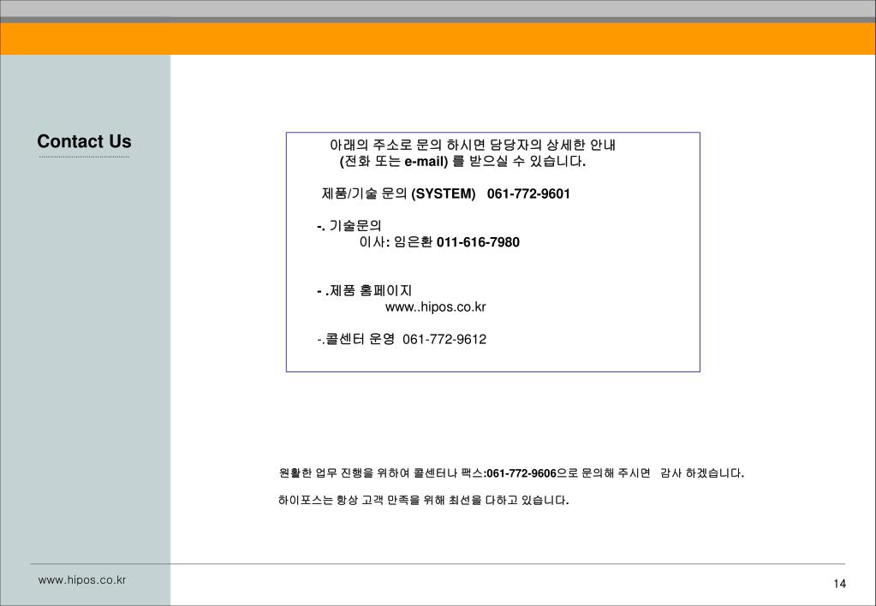The image size is (876, 606).
Task: Click the '기술문의' line
Action: [x=349, y=226]
